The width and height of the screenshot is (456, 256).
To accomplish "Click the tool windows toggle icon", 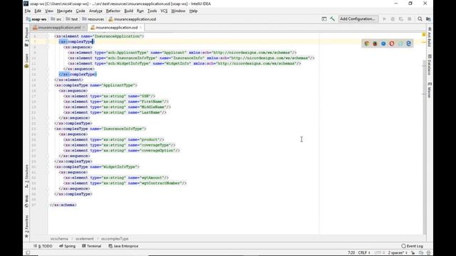I will [x=28, y=253].
